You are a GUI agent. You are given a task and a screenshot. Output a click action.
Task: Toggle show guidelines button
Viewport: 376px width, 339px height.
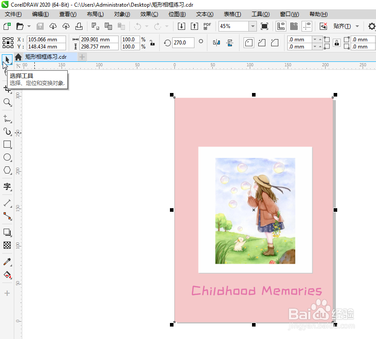coord(307,26)
